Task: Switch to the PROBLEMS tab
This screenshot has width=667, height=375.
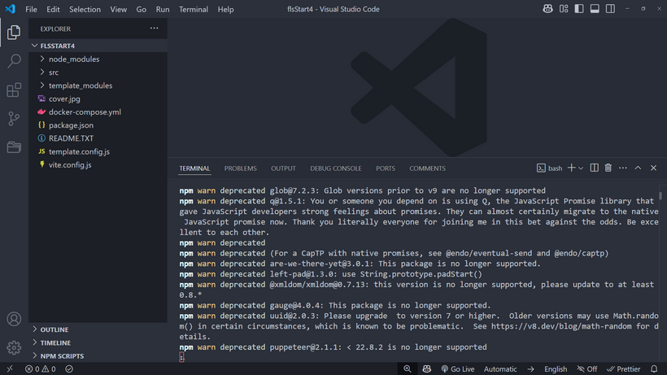Action: [x=240, y=168]
